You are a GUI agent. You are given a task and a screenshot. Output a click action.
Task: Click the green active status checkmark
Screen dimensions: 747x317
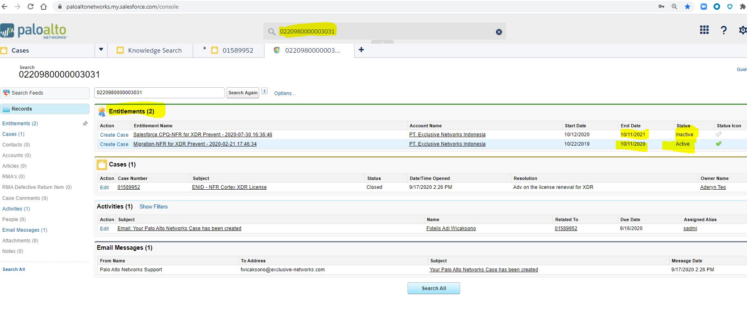[x=718, y=144]
